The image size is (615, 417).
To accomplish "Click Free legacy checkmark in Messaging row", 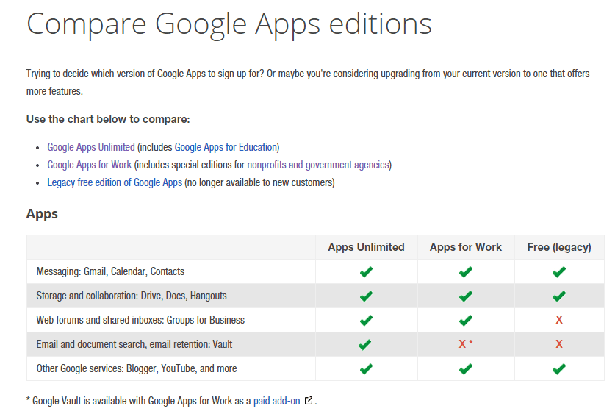I will pos(559,271).
